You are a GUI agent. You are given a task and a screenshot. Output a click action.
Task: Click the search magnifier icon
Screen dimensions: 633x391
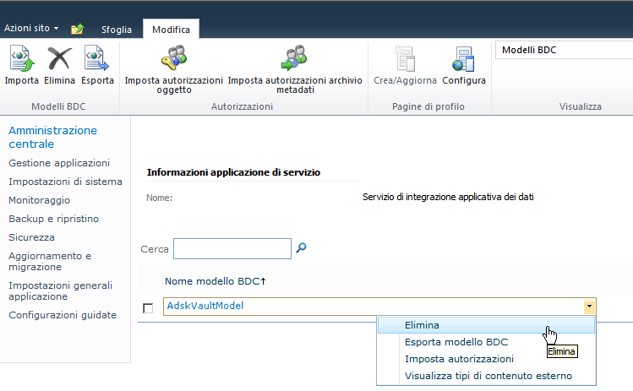[301, 247]
